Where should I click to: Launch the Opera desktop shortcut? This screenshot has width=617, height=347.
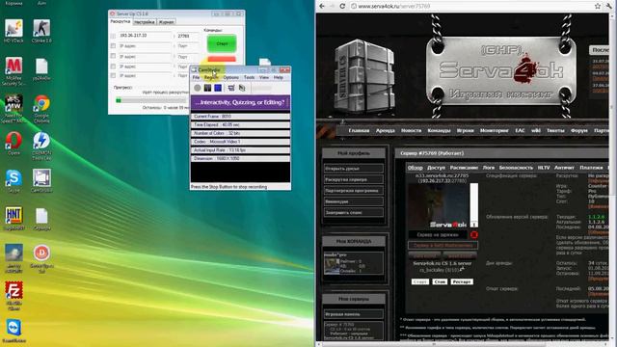tap(13, 144)
